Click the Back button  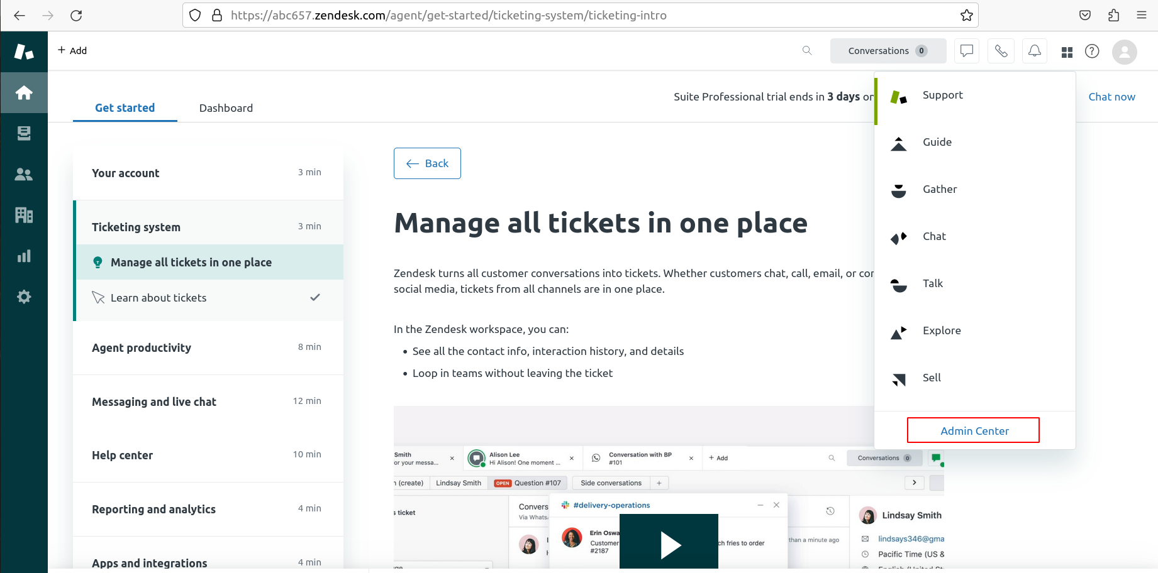(x=427, y=163)
